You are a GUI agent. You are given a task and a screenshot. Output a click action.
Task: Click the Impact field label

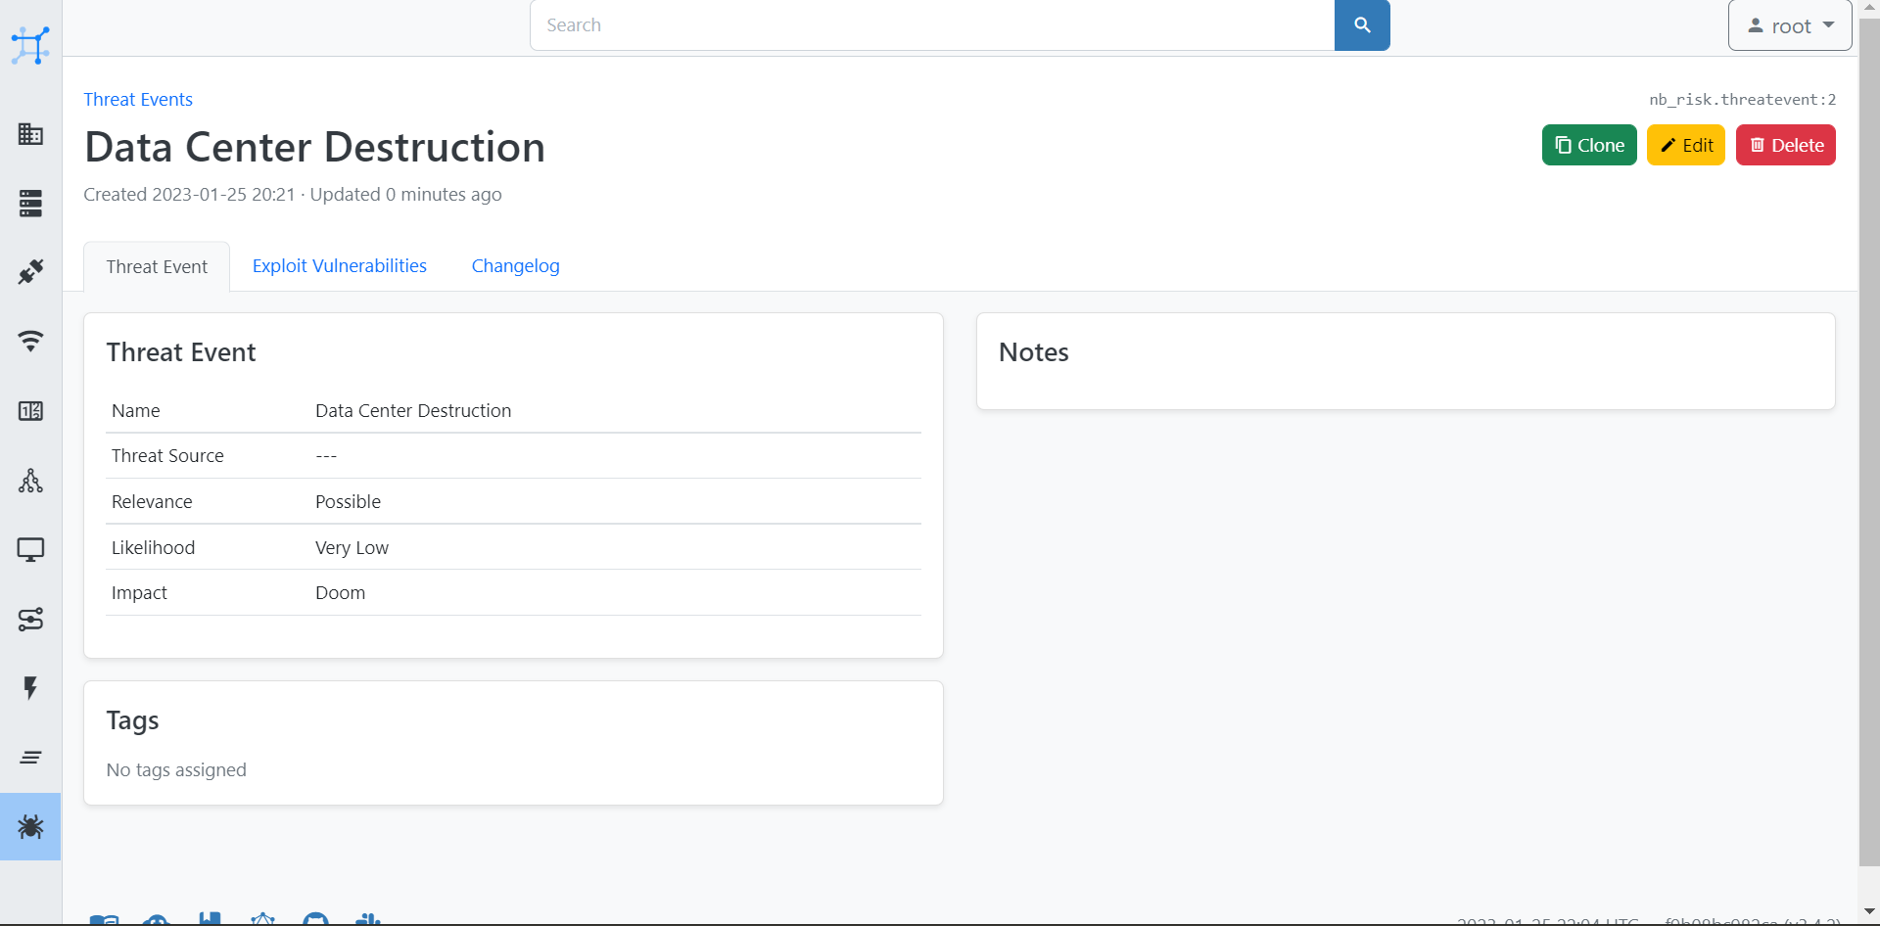point(139,593)
